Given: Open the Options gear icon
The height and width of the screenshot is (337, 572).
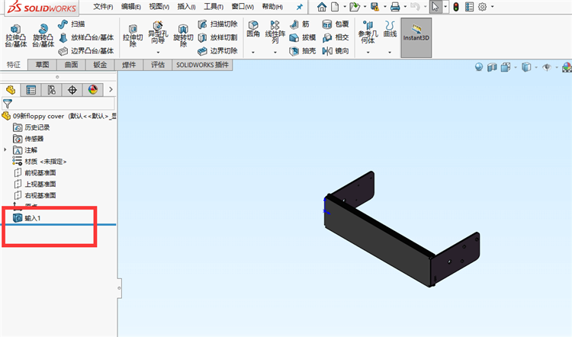Looking at the screenshot, I should (483, 7).
